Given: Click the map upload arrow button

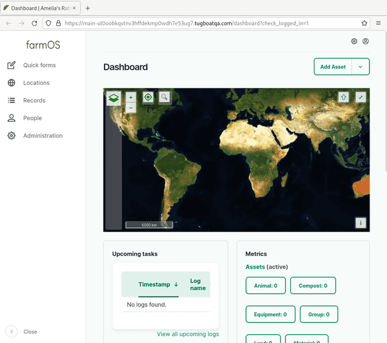Looking at the screenshot, I should [x=343, y=97].
